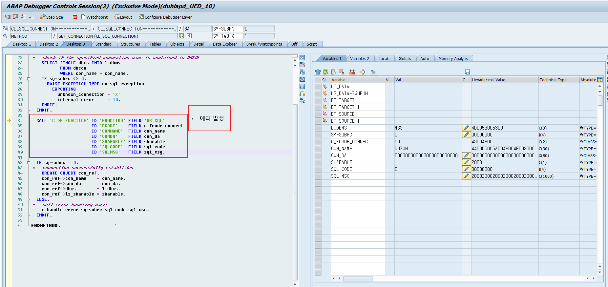The image size is (608, 287).
Task: Select the row marker for SQL_CODE
Action: (x=318, y=169)
